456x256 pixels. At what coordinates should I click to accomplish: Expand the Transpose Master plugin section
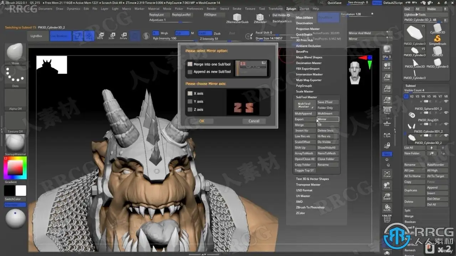(x=308, y=185)
